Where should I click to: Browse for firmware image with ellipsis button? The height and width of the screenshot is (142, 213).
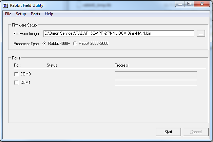[x=201, y=33]
